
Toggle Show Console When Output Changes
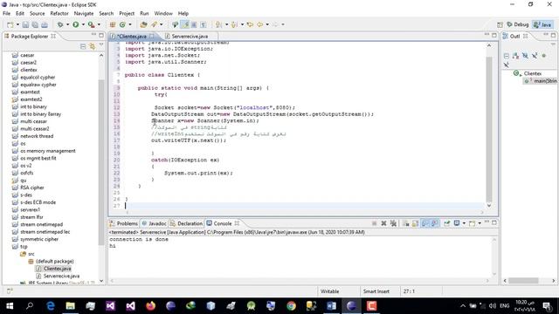pyautogui.click(x=425, y=223)
